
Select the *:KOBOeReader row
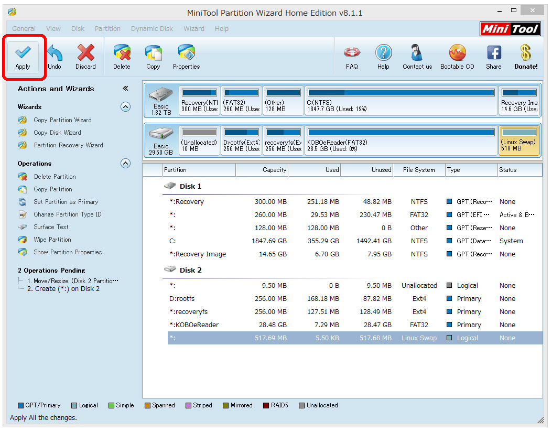[x=355, y=325]
